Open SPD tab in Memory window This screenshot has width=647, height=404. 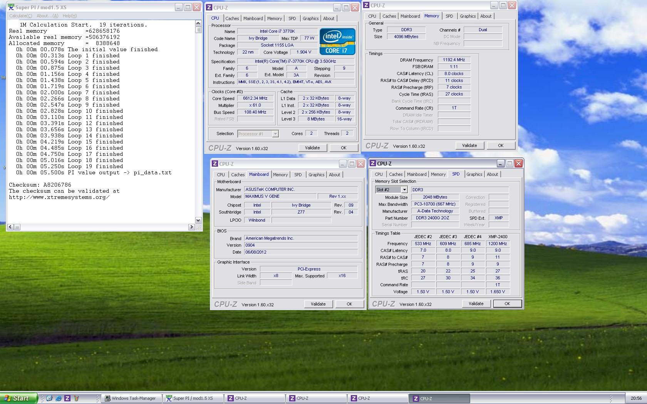coord(449,16)
